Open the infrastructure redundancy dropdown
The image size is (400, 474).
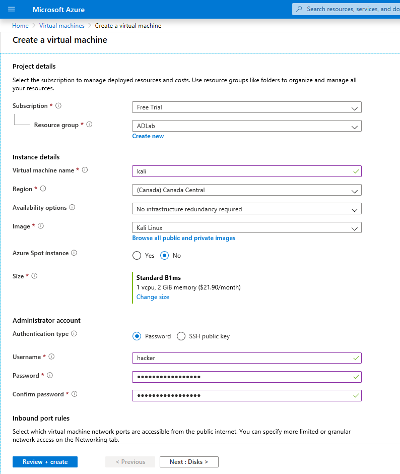click(247, 208)
